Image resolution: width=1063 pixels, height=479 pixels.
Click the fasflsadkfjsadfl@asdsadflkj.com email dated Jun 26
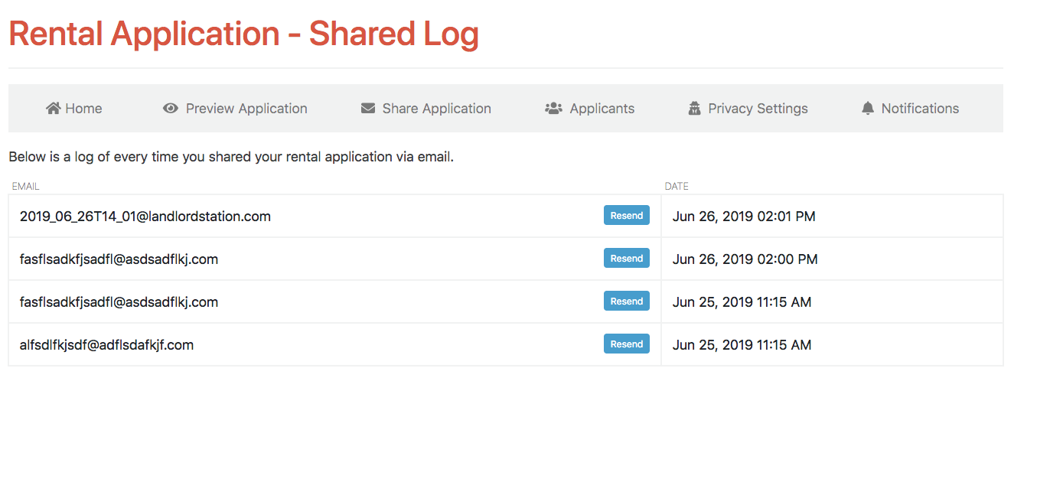click(119, 259)
